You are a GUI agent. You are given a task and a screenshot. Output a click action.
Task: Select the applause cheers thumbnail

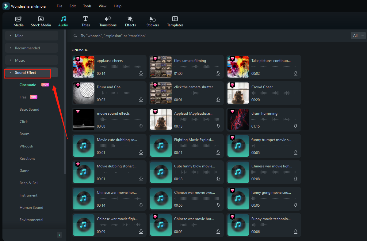(x=84, y=67)
